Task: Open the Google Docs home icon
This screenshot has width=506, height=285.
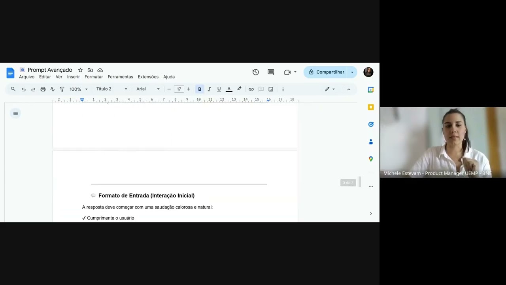Action: (10, 73)
